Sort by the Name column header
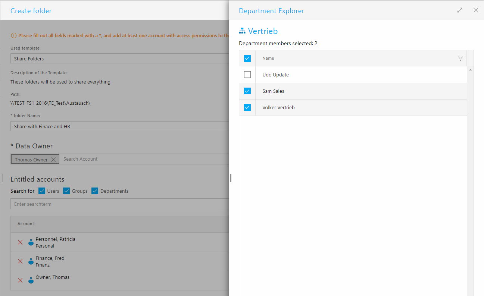The height and width of the screenshot is (296, 484). coord(268,58)
